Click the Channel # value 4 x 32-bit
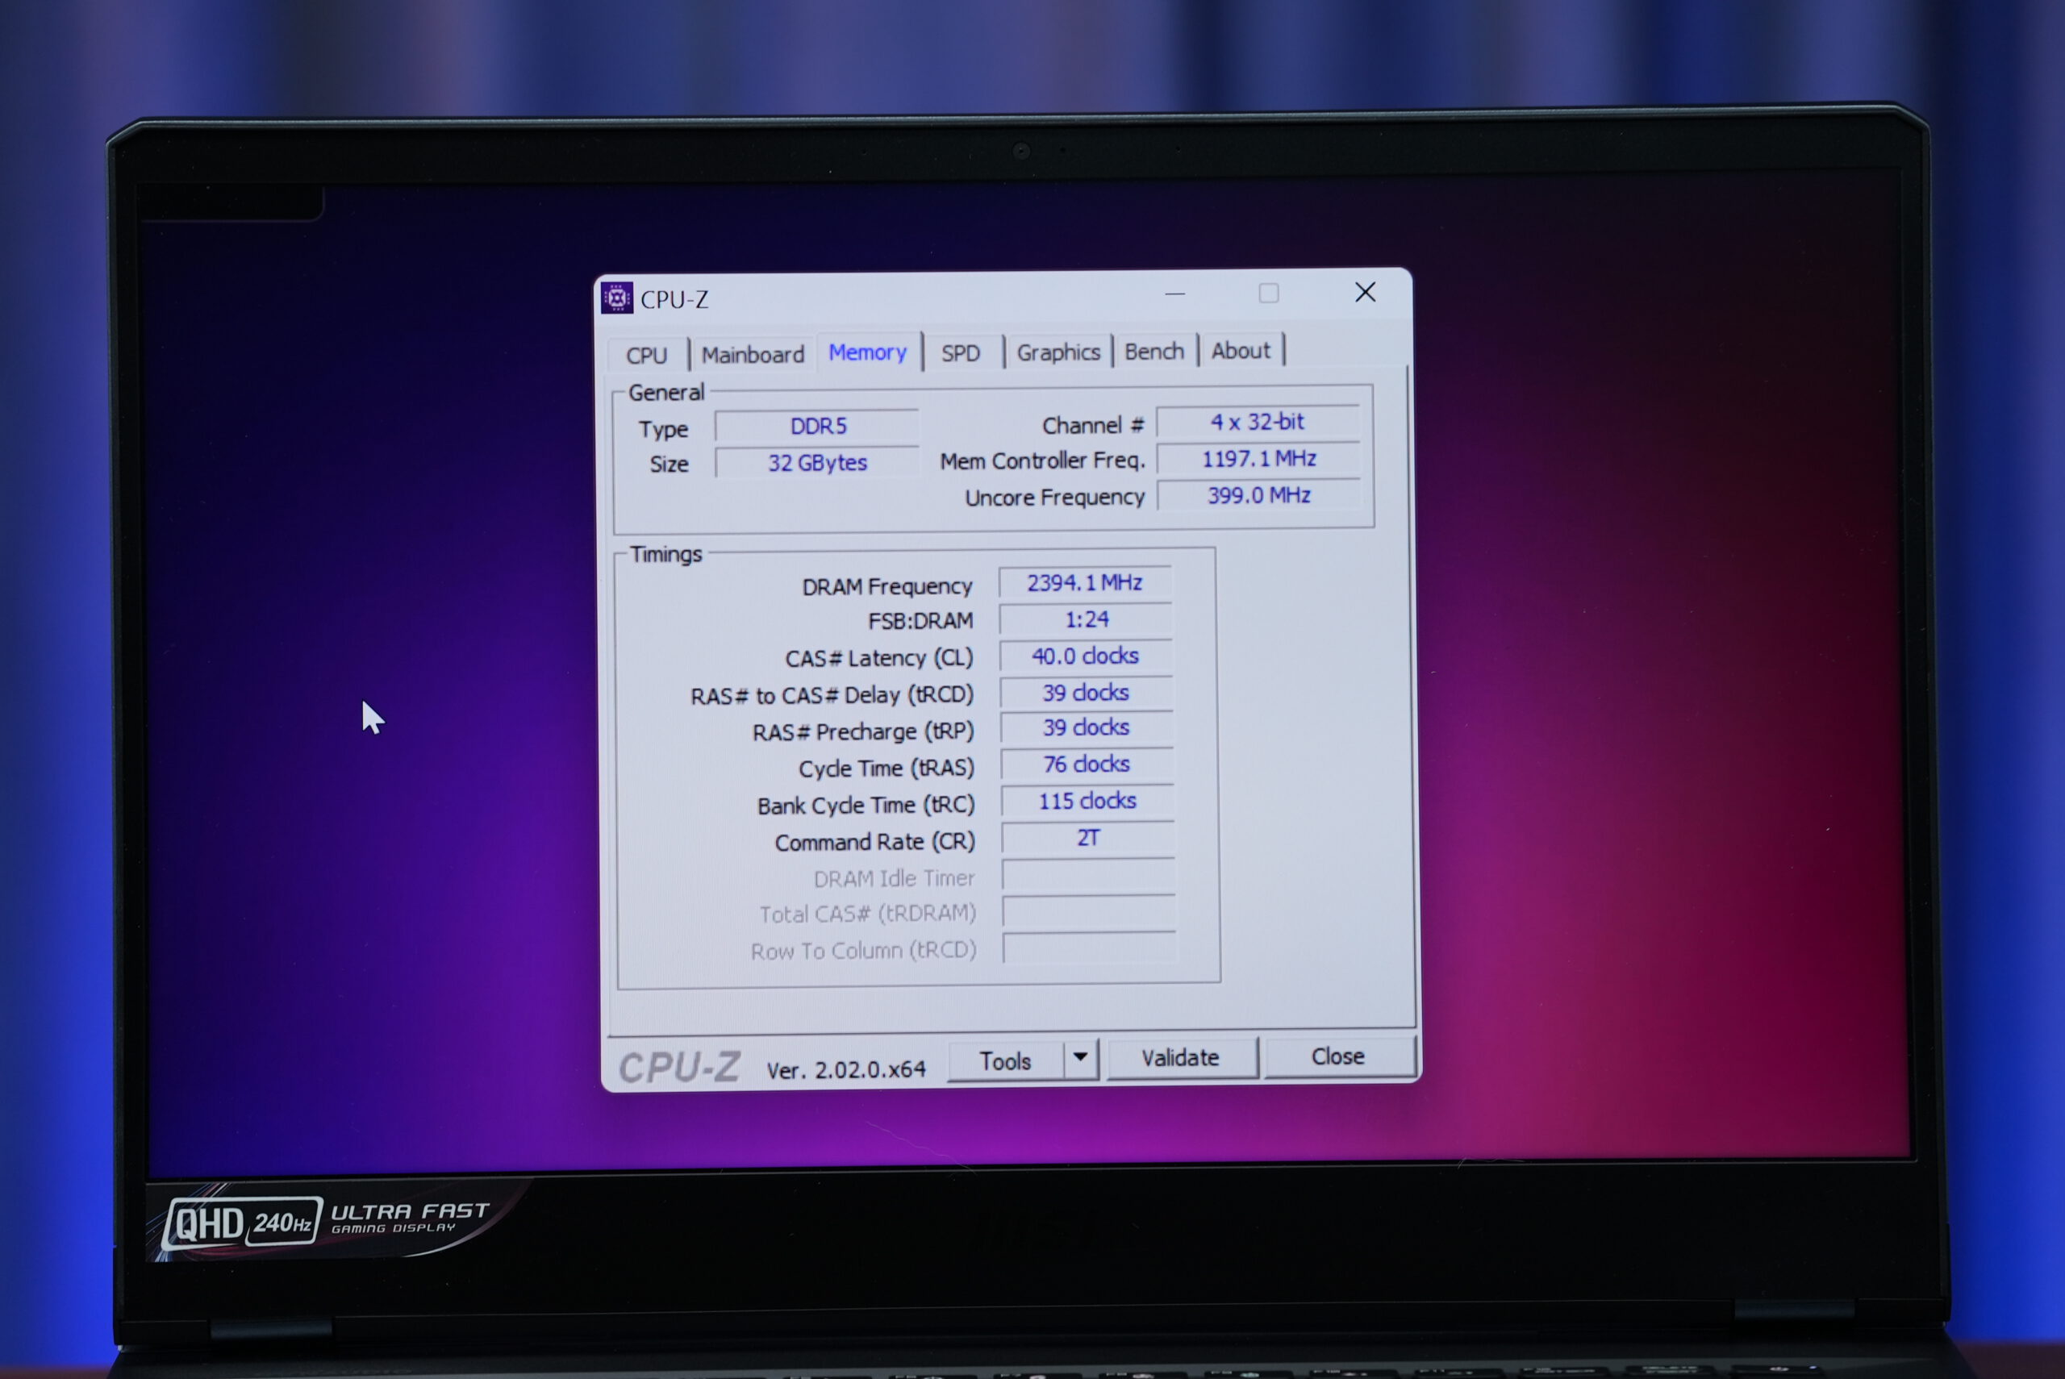This screenshot has height=1379, width=2065. tap(1258, 422)
